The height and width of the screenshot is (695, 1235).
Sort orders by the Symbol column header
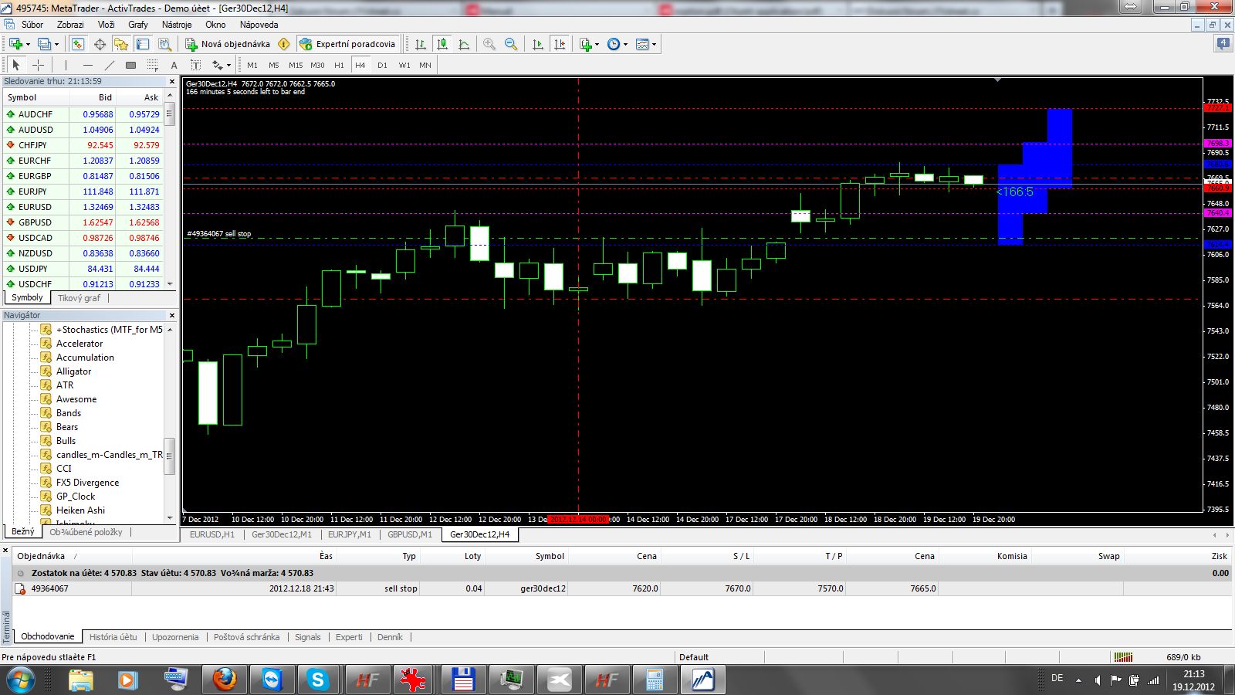[x=550, y=556]
